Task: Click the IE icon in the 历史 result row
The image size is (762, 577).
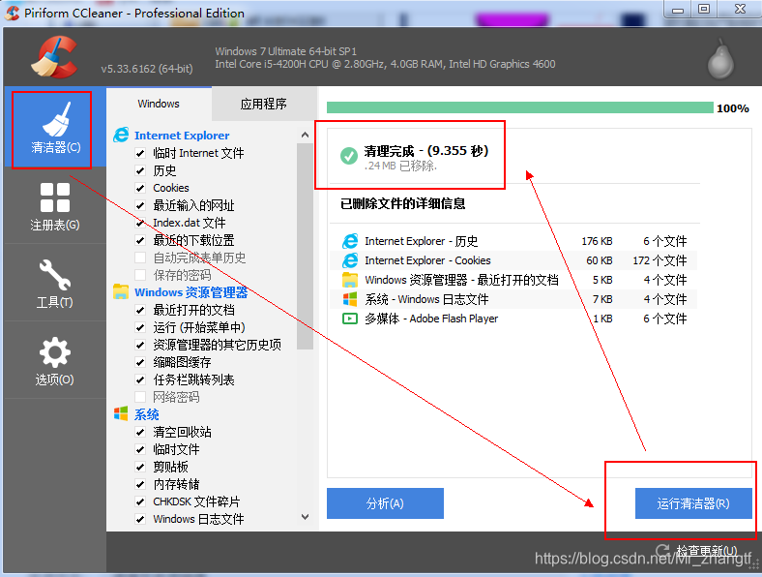Action: (x=350, y=241)
